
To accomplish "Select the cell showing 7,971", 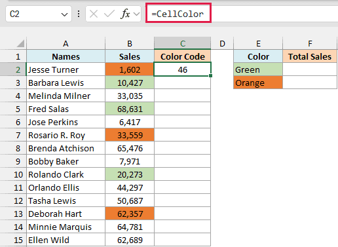I will [x=130, y=161].
